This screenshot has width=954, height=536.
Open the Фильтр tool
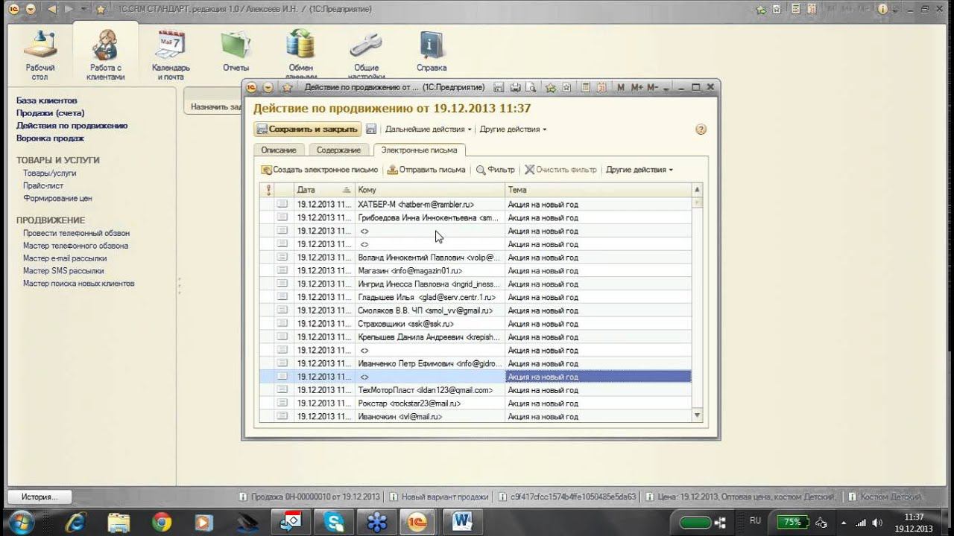click(x=496, y=170)
